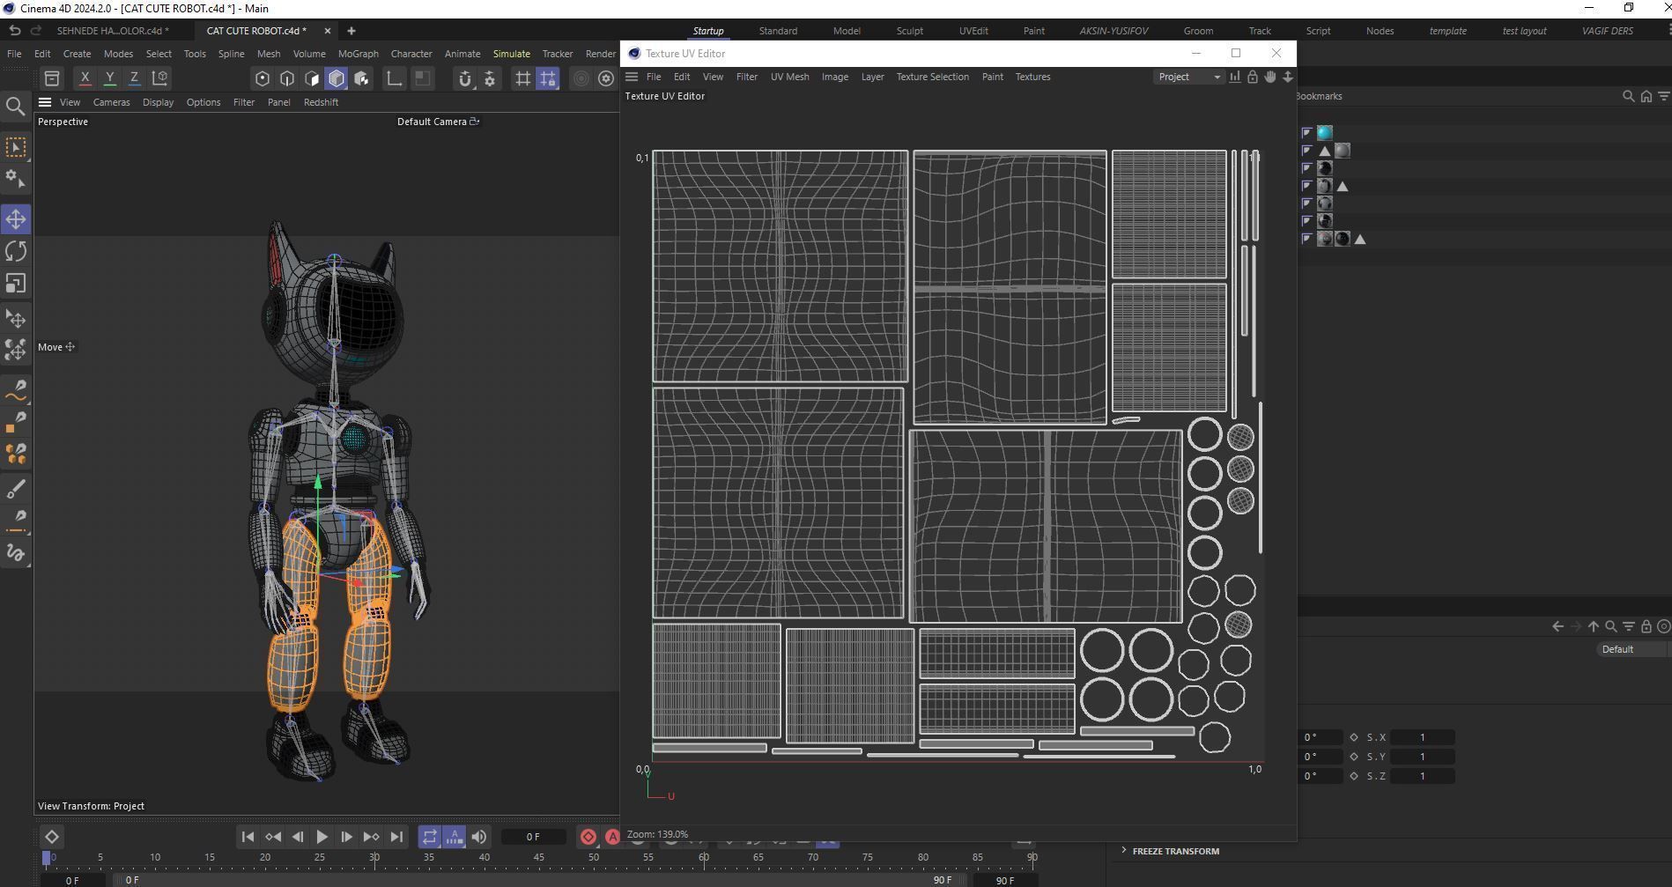Expand the Freeze Transform section
This screenshot has width=1672, height=887.
1124,851
